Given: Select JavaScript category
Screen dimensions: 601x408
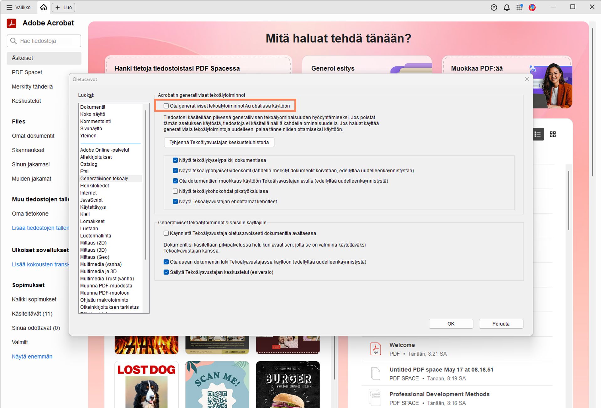Looking at the screenshot, I should point(91,200).
